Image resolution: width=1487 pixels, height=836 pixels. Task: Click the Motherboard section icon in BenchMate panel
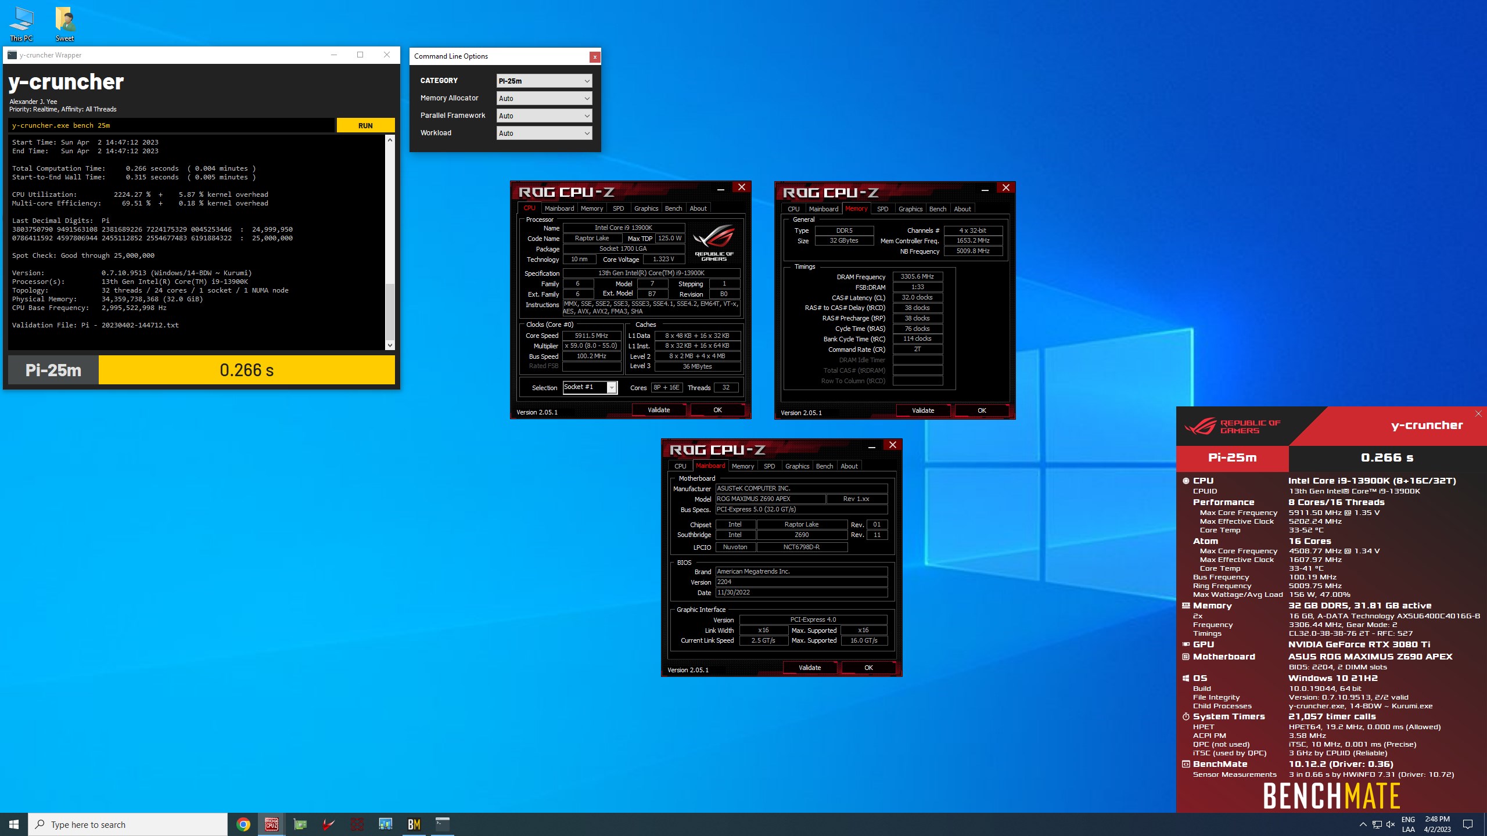(1186, 657)
